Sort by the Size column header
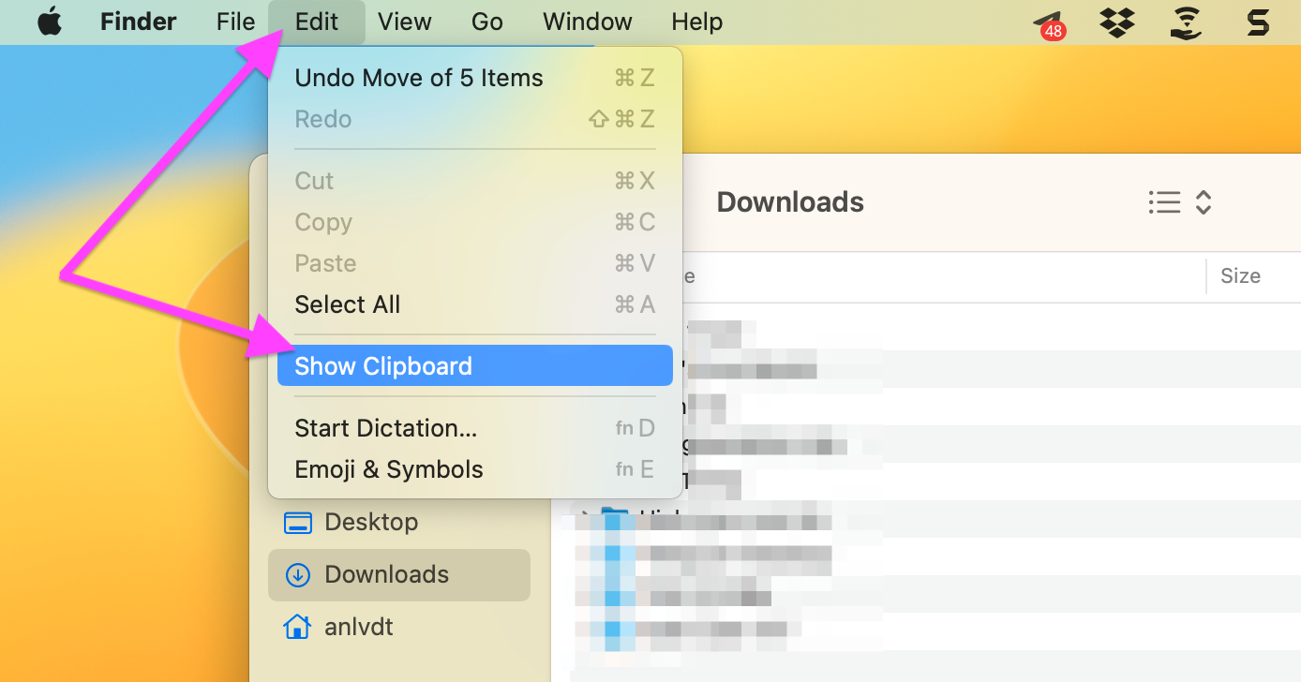This screenshot has width=1301, height=682. 1240,276
